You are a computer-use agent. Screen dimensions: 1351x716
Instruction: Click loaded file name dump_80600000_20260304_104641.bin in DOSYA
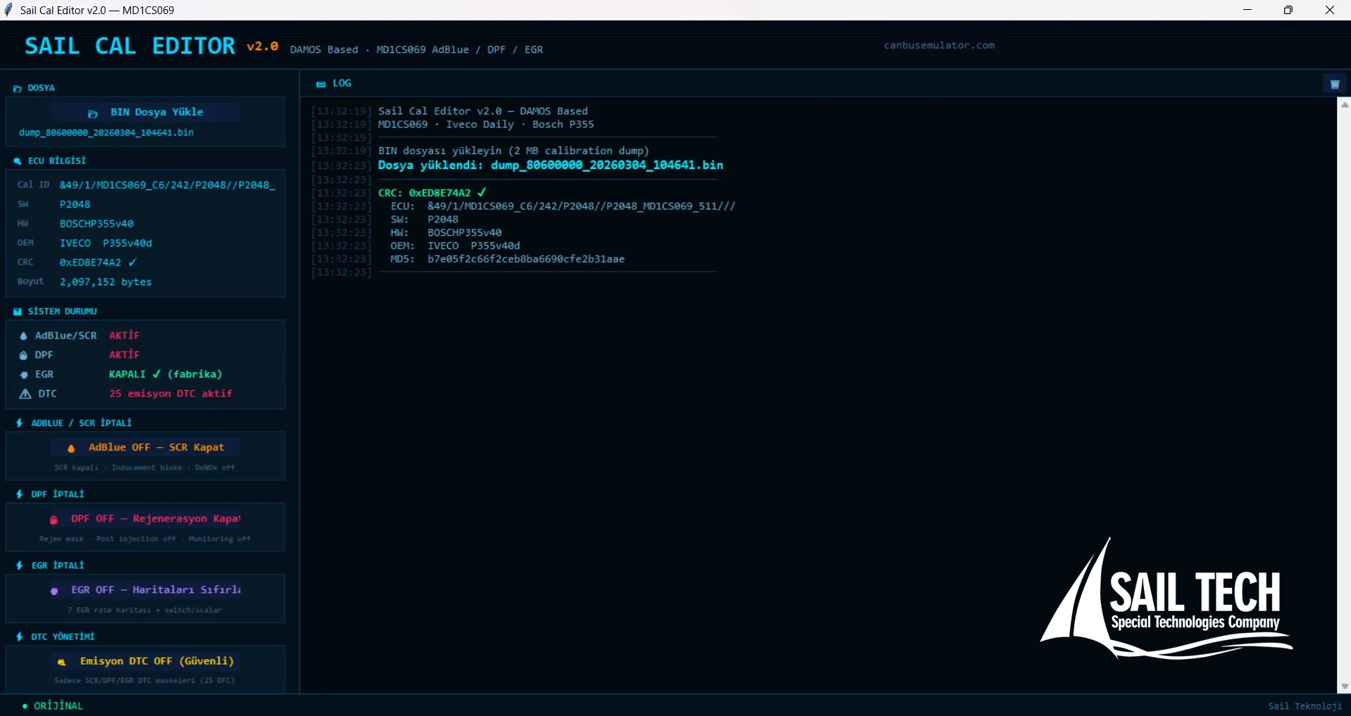[x=106, y=132]
